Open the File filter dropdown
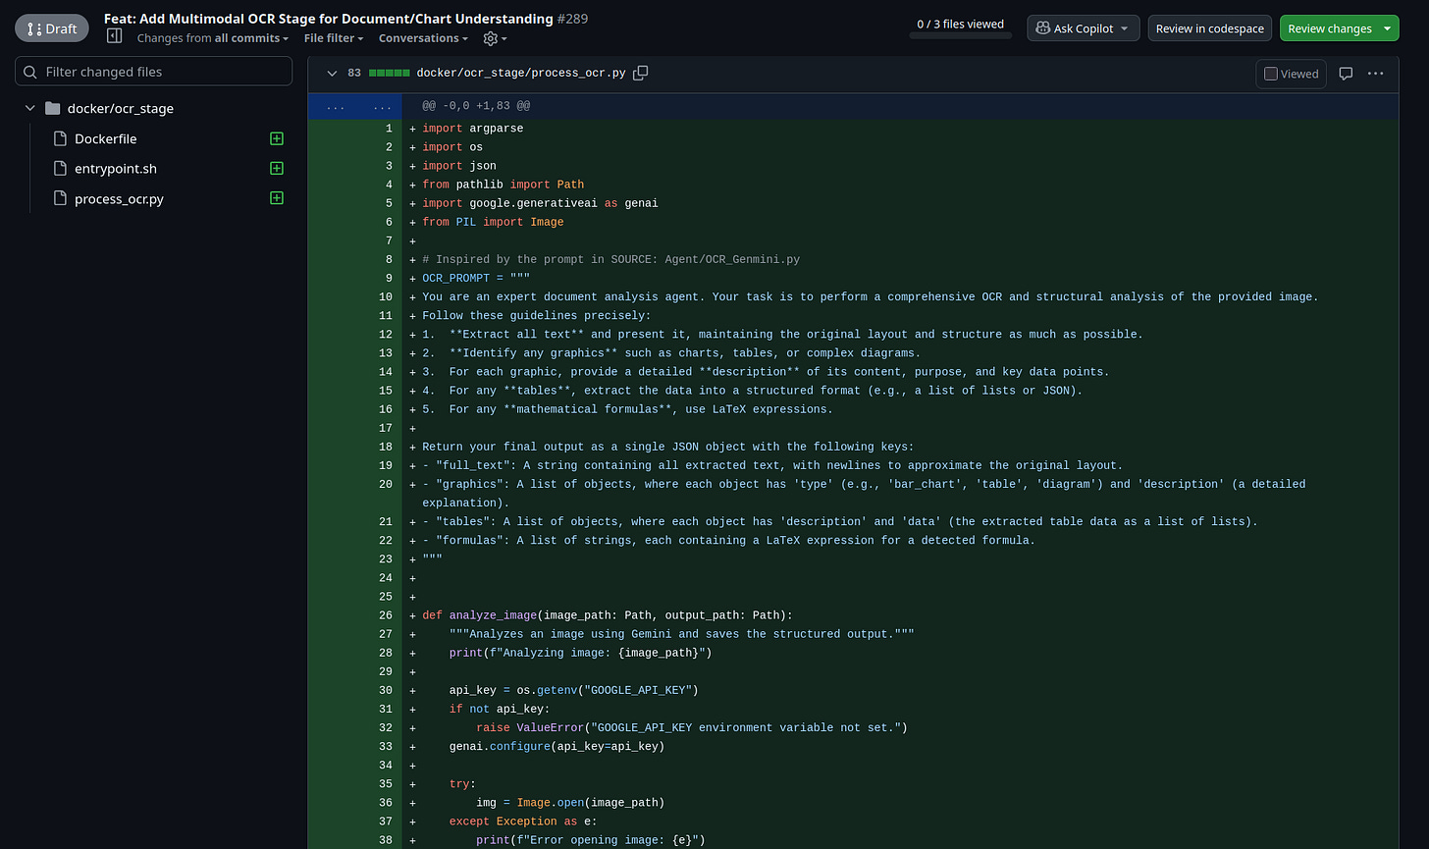The height and width of the screenshot is (849, 1429). coord(334,38)
